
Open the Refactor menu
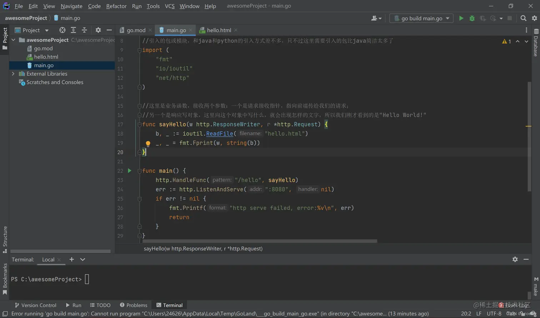pos(116,6)
